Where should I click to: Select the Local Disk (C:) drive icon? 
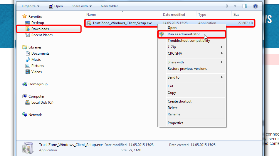28,103
